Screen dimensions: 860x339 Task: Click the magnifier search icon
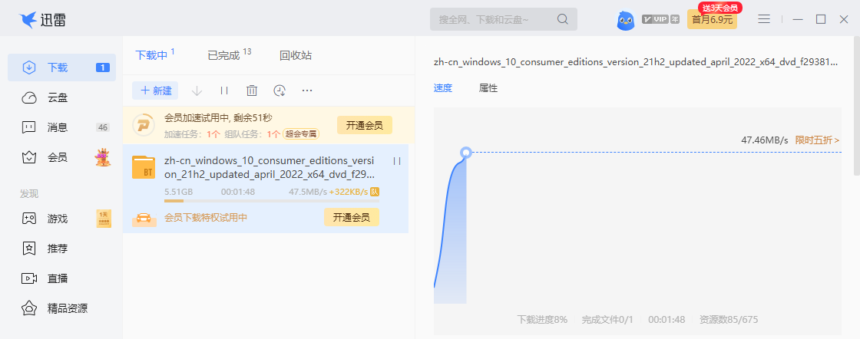coord(562,19)
